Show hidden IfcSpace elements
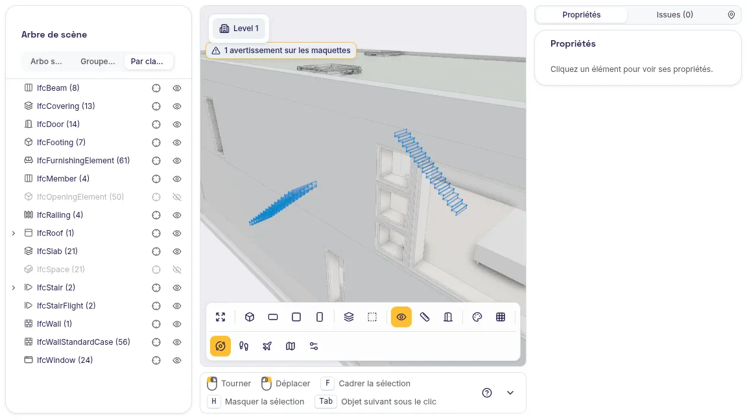The height and width of the screenshot is (420, 747). click(177, 270)
